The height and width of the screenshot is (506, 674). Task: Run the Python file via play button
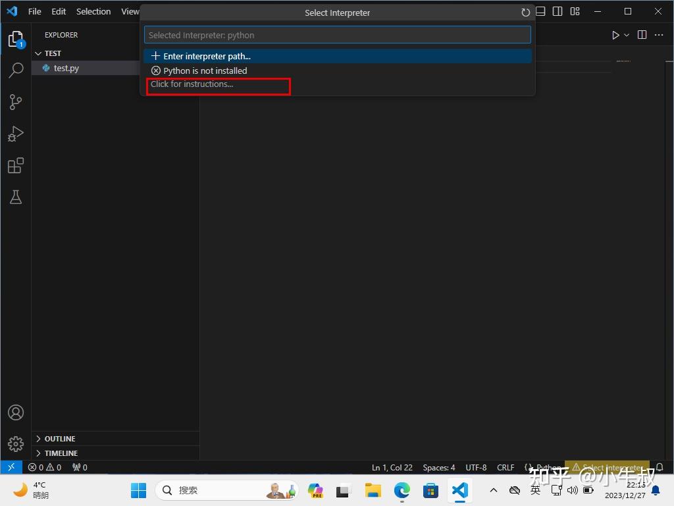pyautogui.click(x=615, y=34)
